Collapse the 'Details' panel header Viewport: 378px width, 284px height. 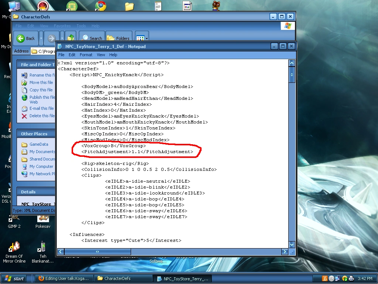click(36, 192)
